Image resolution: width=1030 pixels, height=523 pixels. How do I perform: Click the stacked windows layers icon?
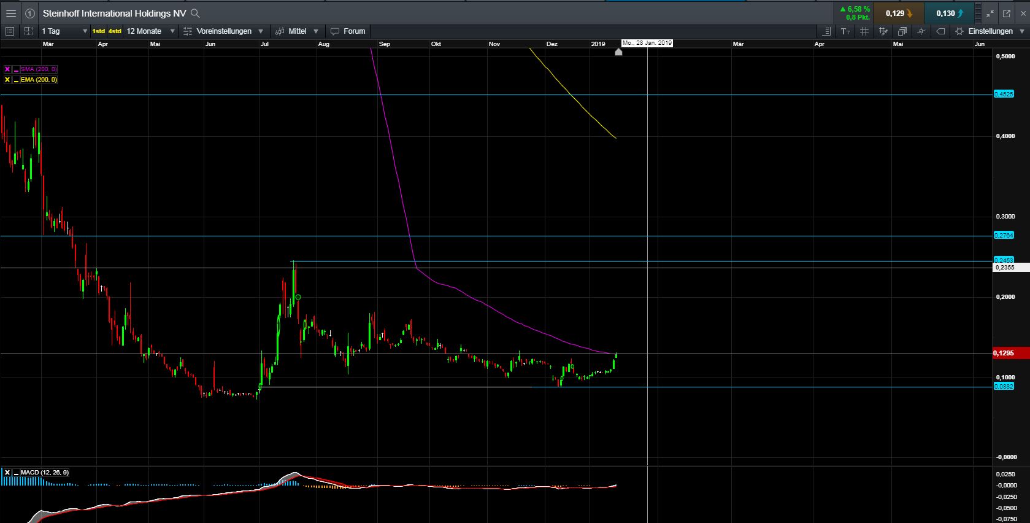[902, 31]
